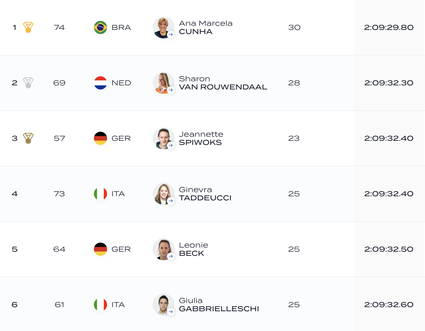The height and width of the screenshot is (331, 425).
Task: Click Germany flag in Jeannette Spiwoks row
Action: point(100,138)
